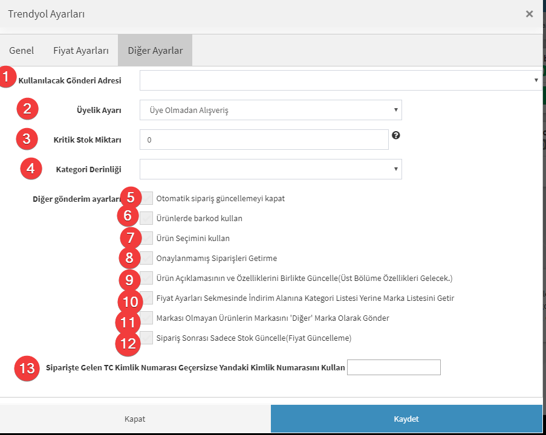Tick Onaylanmamış Siparişleri Getirme checkbox
Viewport: 546px width, 435px height.
tap(146, 258)
